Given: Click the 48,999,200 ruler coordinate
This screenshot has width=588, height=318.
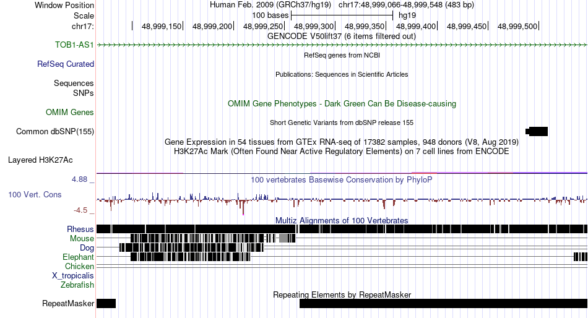Looking at the screenshot, I should 212,26.
